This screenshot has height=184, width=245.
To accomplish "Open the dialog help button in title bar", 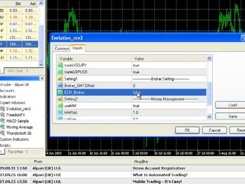I will click(243, 38).
